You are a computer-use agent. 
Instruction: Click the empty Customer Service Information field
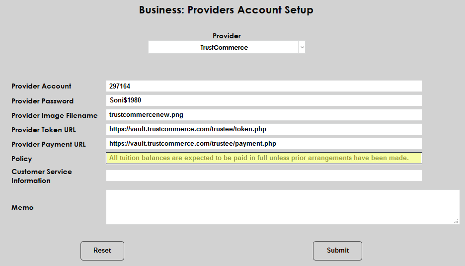pyautogui.click(x=264, y=176)
